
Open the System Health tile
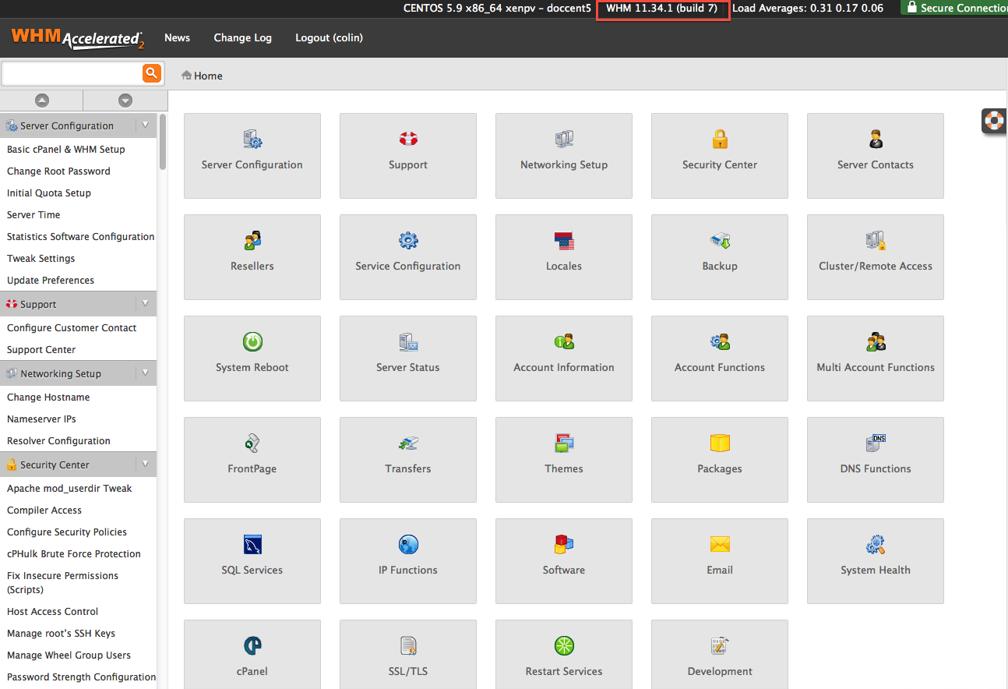click(876, 561)
